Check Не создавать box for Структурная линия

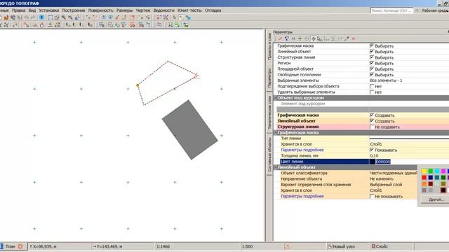click(x=372, y=127)
